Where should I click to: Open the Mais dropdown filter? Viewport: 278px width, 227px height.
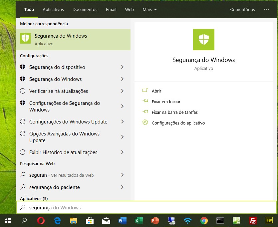(x=150, y=9)
